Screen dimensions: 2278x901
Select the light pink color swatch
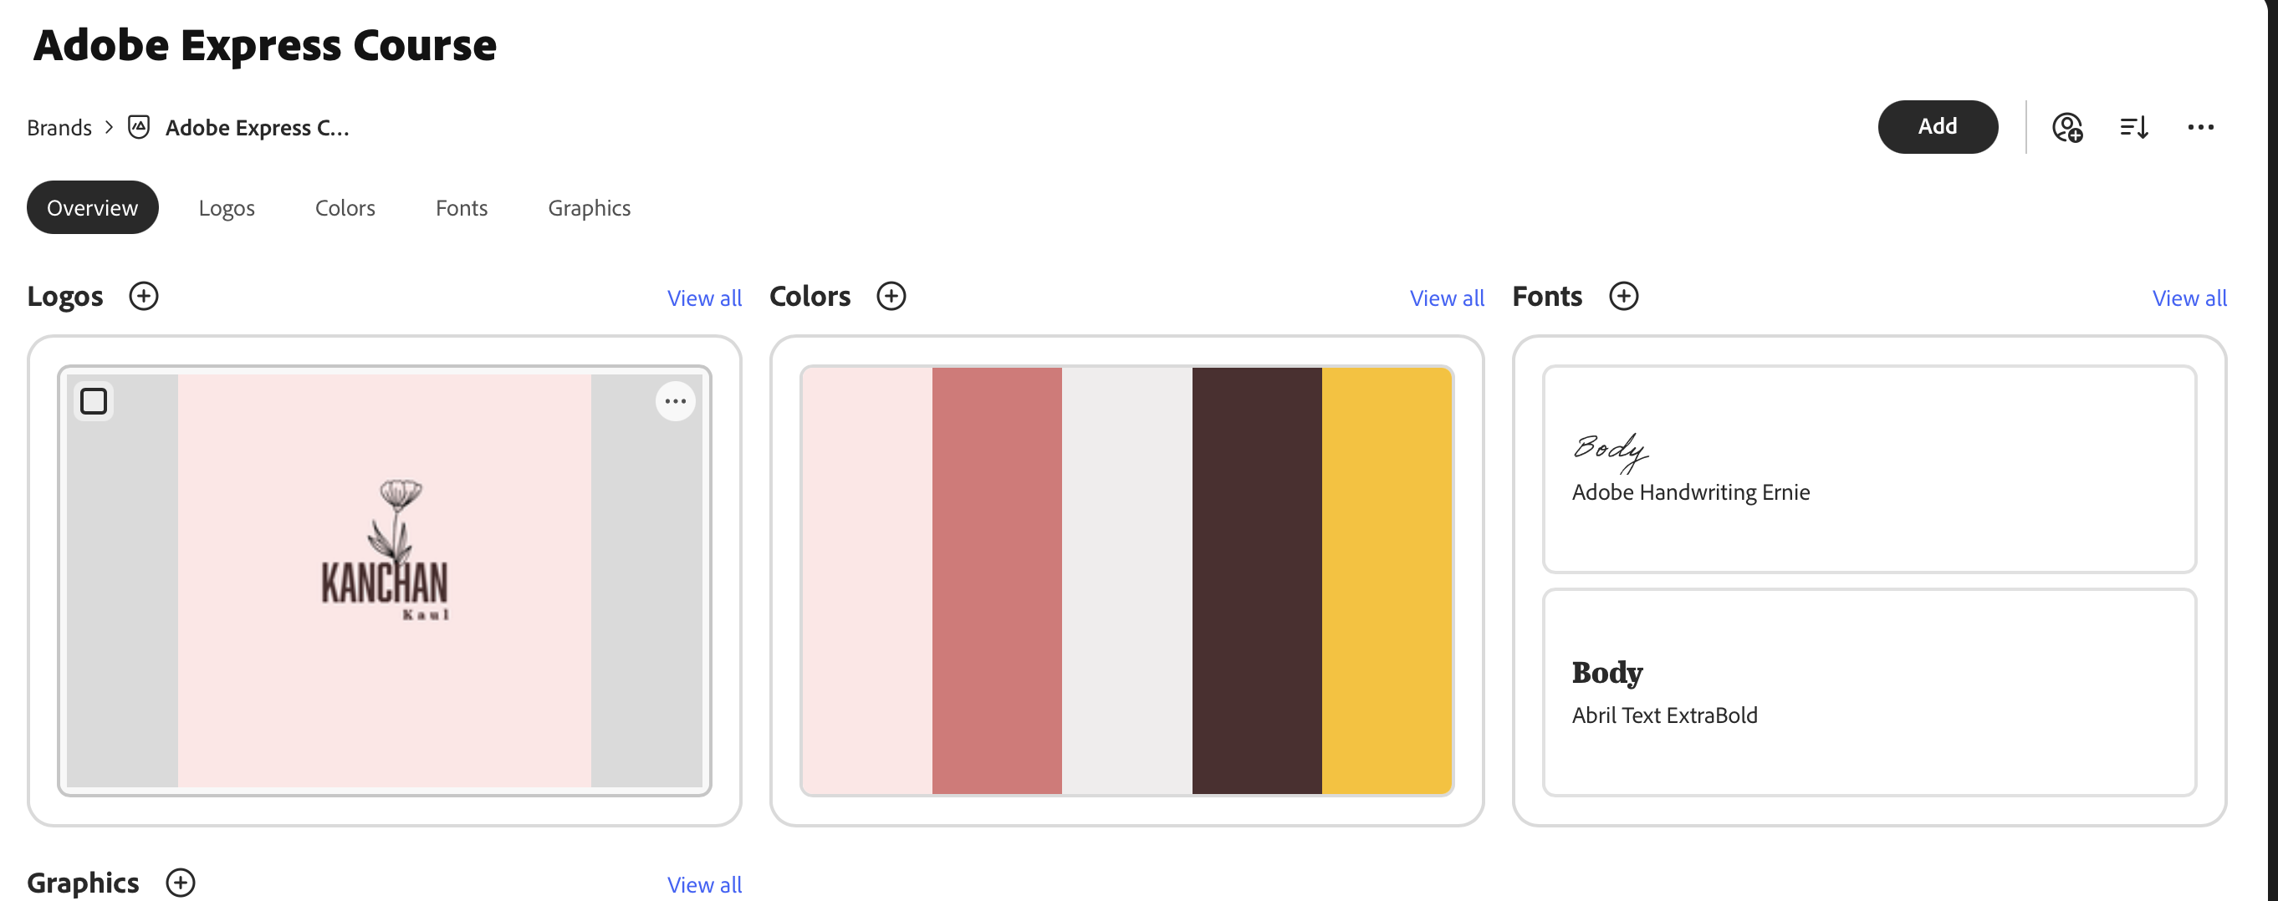866,581
